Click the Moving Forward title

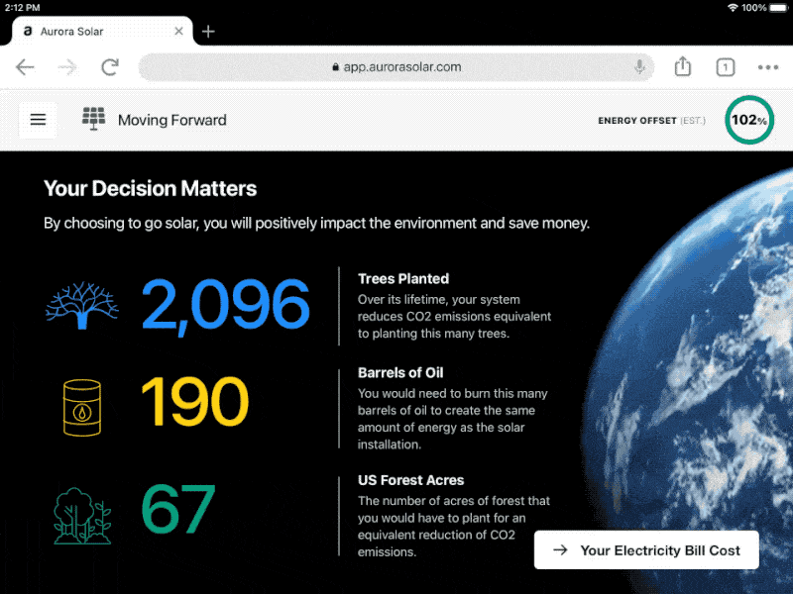[171, 120]
